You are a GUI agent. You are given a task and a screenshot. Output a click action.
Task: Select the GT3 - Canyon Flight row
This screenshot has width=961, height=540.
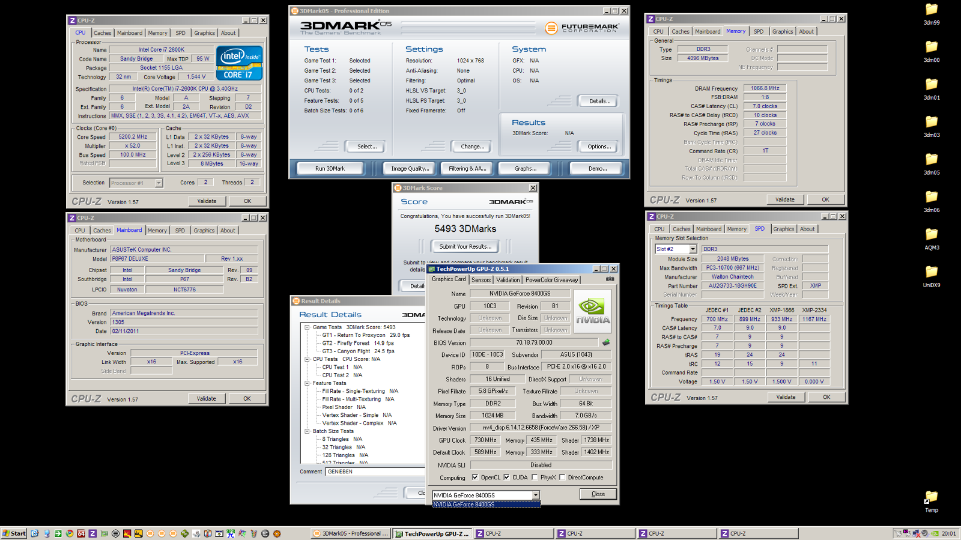(358, 351)
